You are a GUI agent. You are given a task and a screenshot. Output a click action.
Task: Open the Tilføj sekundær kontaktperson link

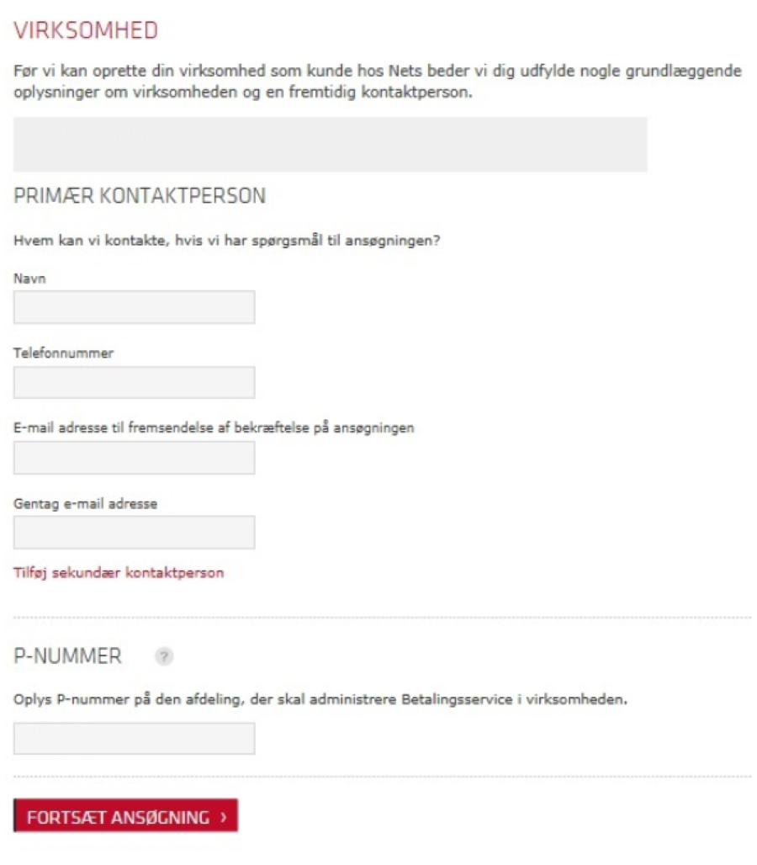[119, 573]
